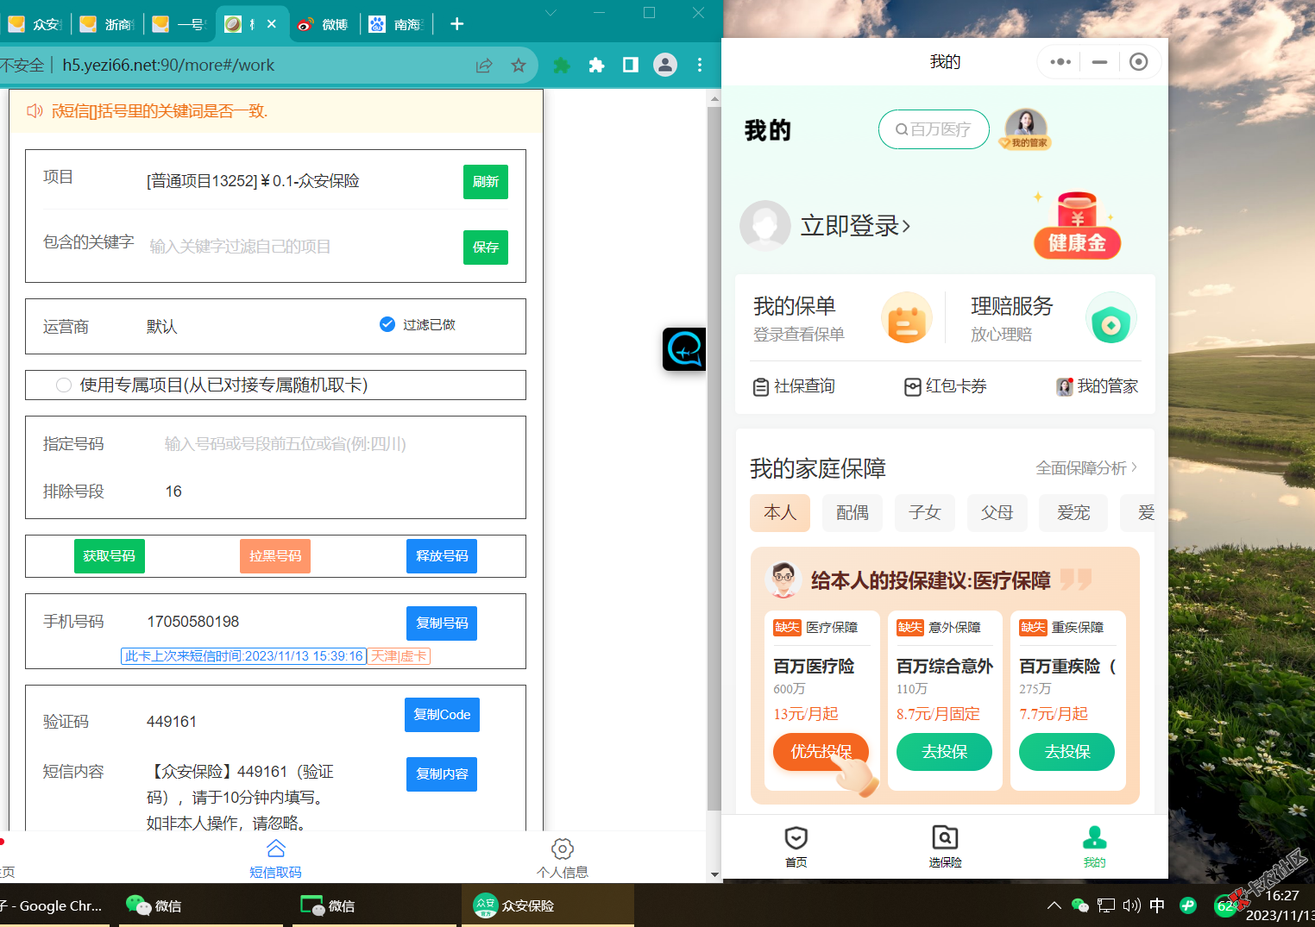
Task: Open the taskbar volume speaker icon
Action: [x=1132, y=905]
